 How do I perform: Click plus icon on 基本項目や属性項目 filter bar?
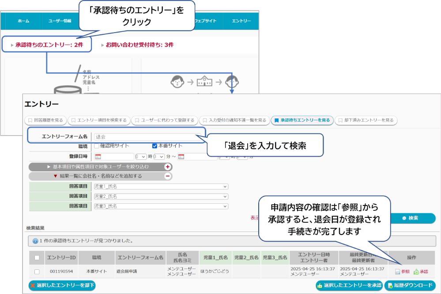coord(168,167)
